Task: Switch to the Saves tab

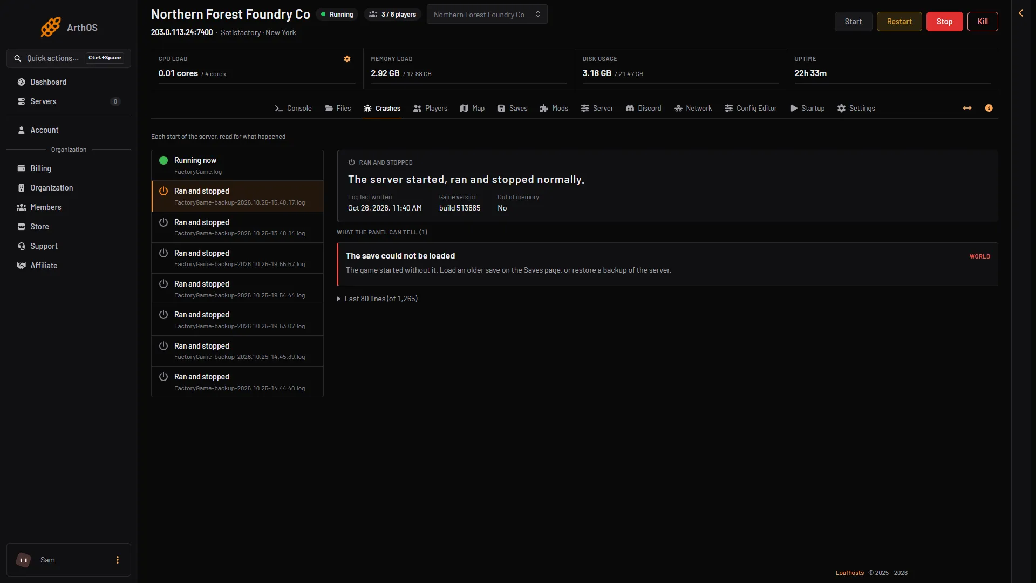Action: coord(512,109)
